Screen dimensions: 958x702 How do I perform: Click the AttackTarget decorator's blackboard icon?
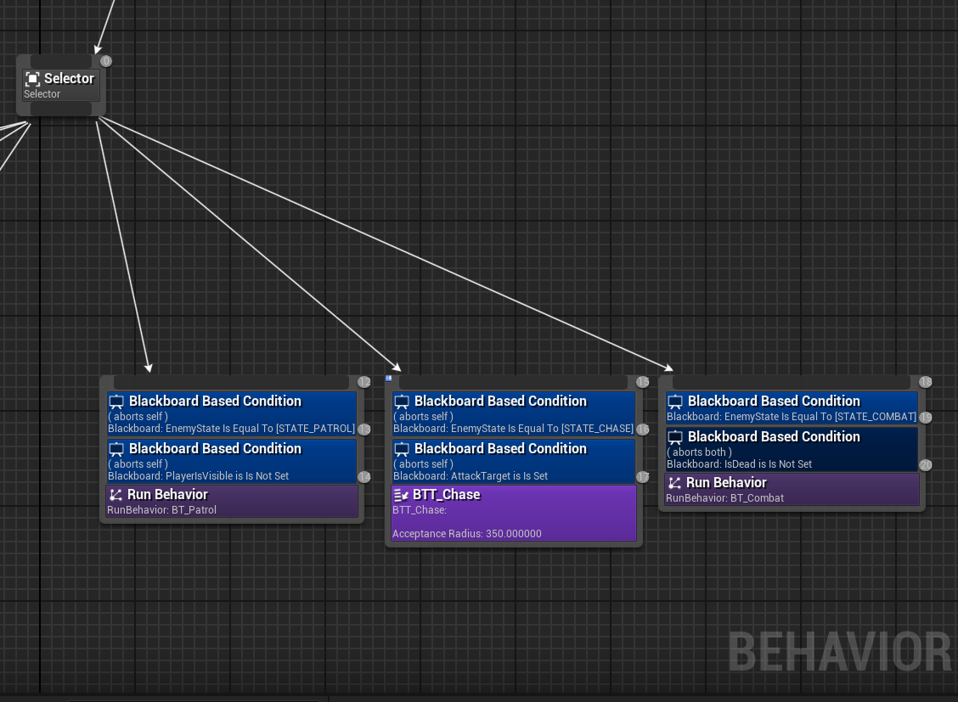pos(403,449)
